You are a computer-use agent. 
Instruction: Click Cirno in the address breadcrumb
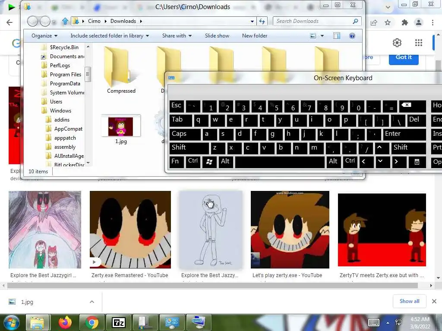(94, 21)
